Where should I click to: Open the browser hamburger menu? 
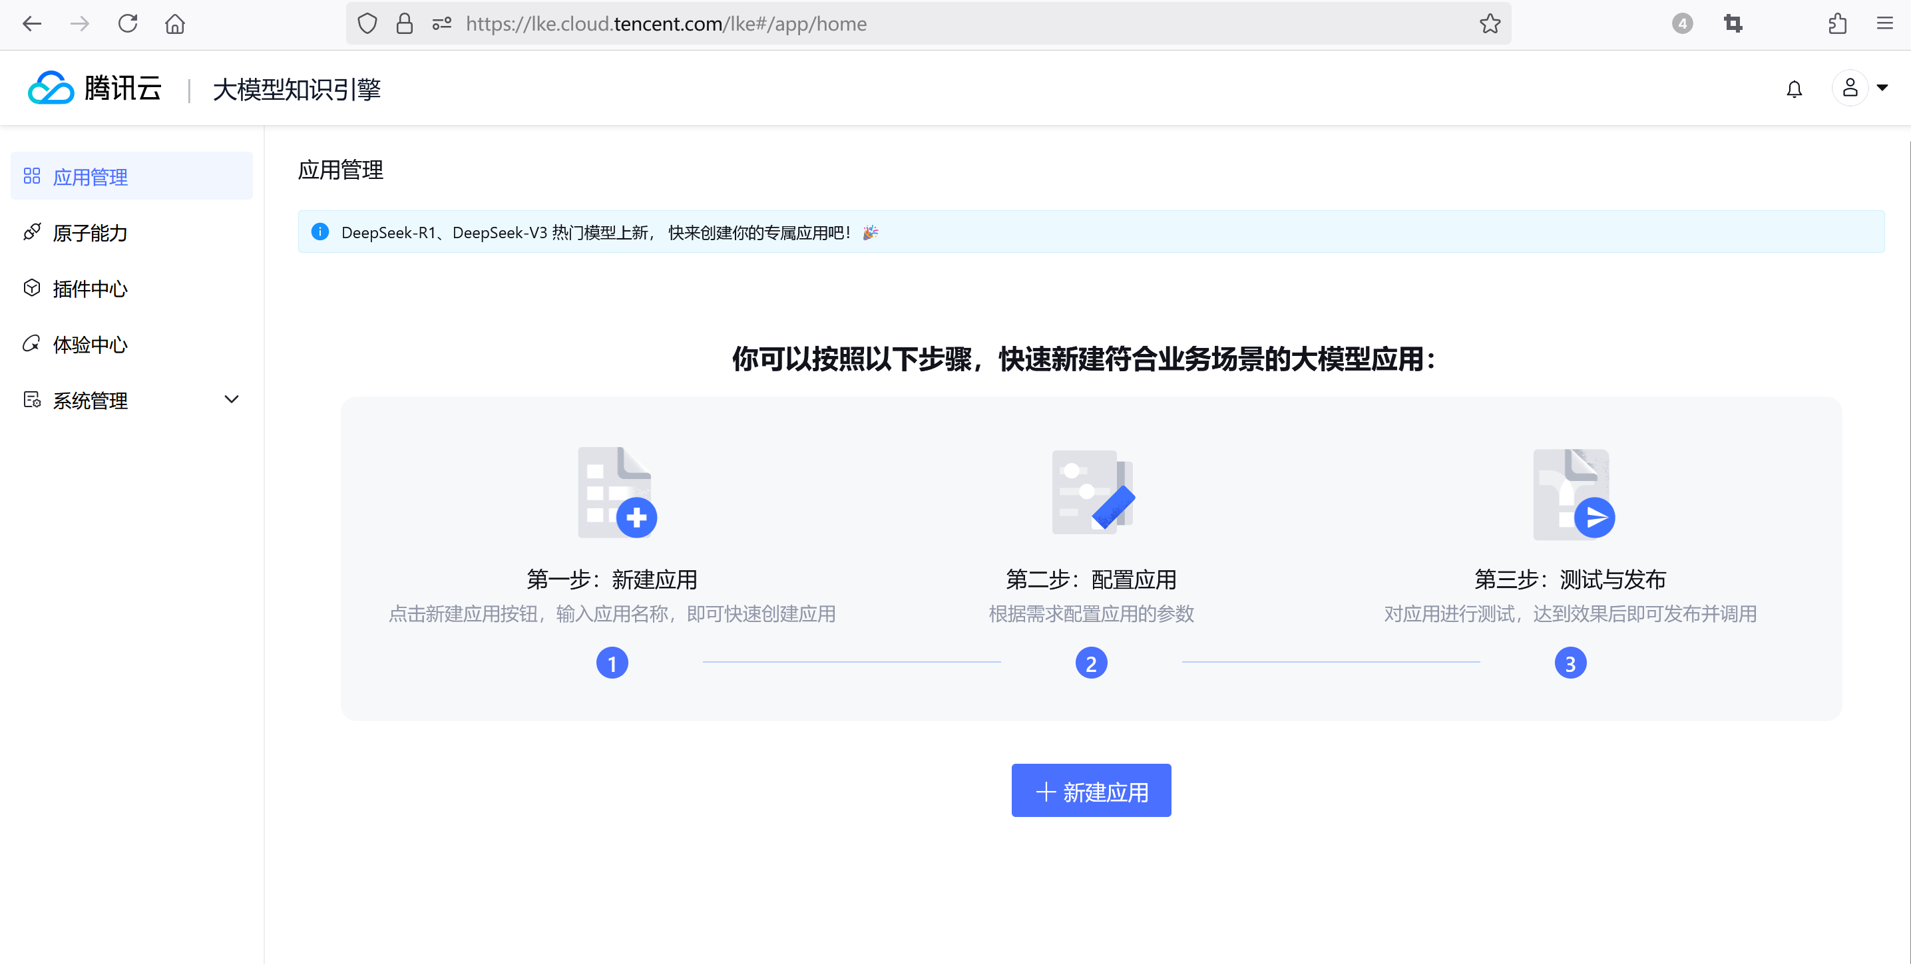pyautogui.click(x=1884, y=24)
